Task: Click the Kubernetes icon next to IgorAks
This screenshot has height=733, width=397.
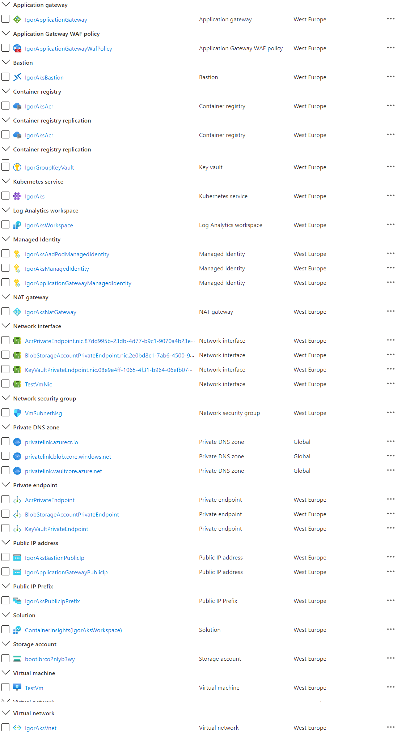Action: tap(17, 196)
